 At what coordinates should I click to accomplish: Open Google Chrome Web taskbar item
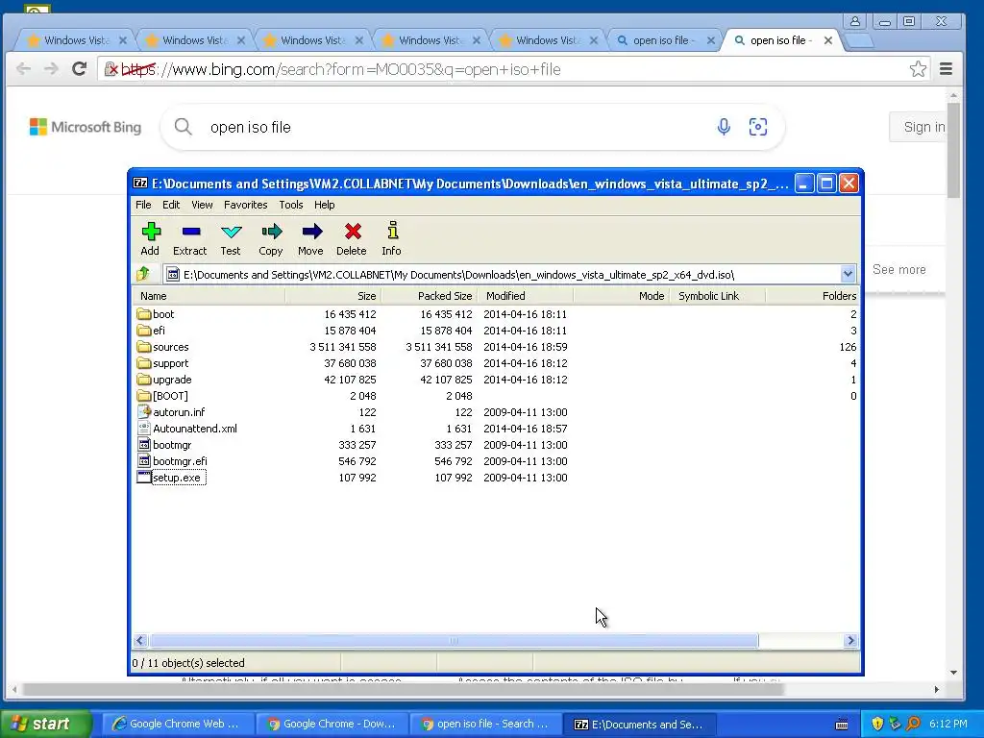[x=177, y=724]
